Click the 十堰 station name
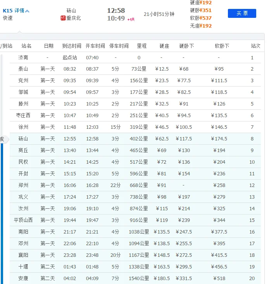Image resolution: width=269 pixels, height=284 pixels. click(x=23, y=267)
